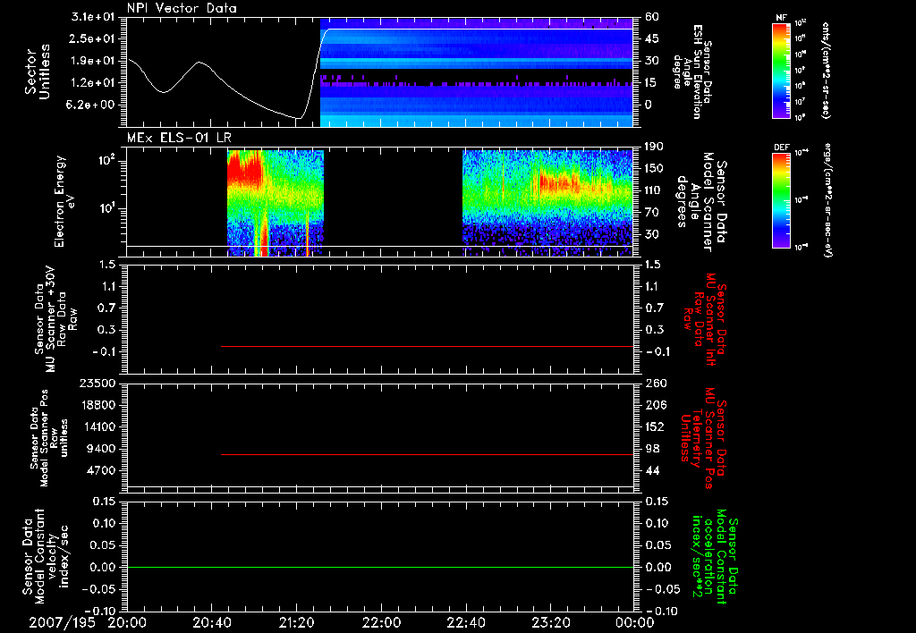Screen dimensions: 916x633
Task: Click the 'ergs/(cm**2-sr-sec-eV)' units label
Action: tap(827, 201)
